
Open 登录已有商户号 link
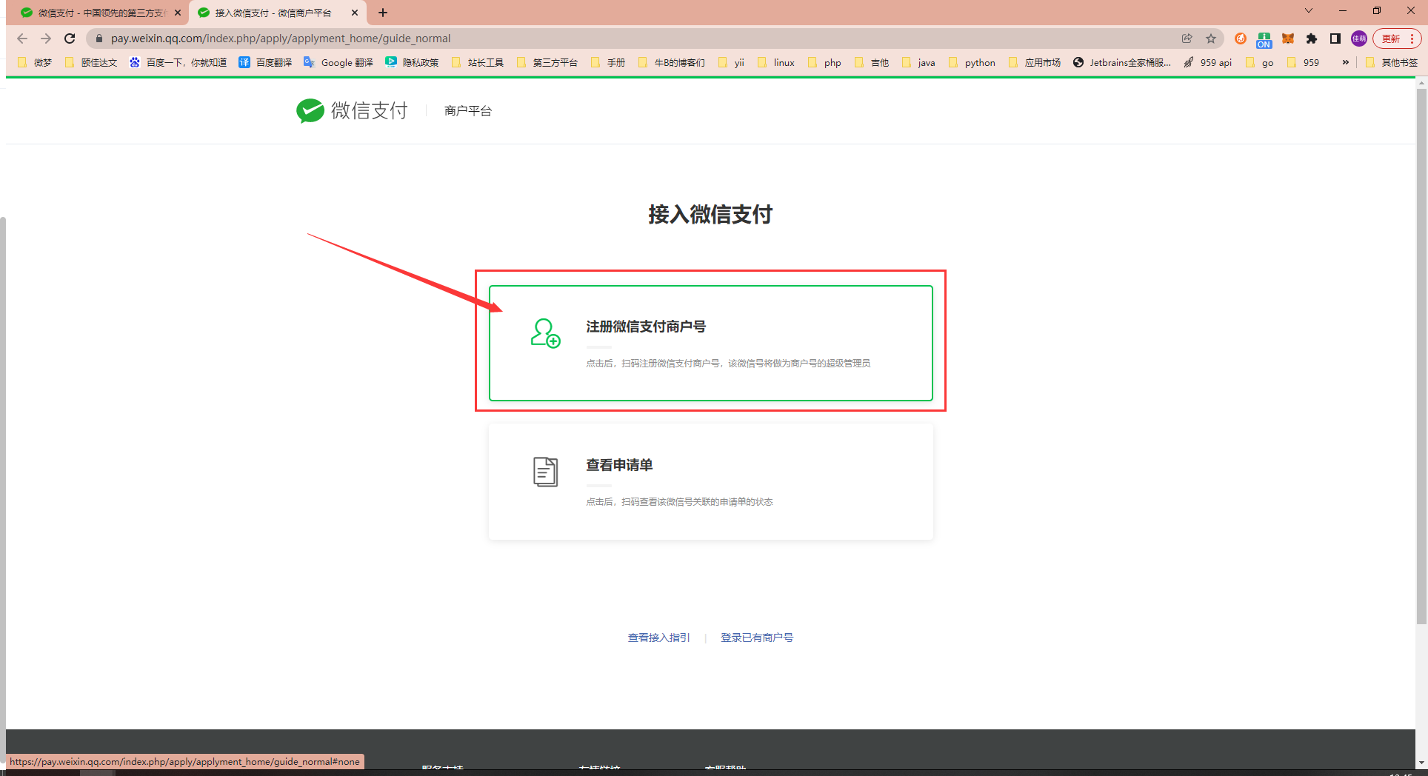coord(757,638)
